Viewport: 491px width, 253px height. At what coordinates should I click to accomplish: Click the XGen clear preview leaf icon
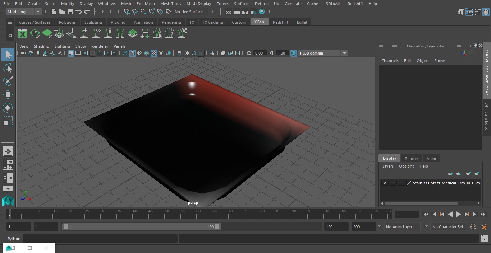tap(47, 34)
